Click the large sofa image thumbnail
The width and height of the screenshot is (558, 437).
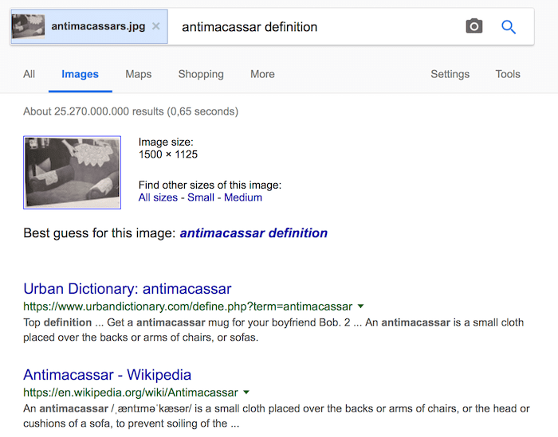pyautogui.click(x=73, y=173)
